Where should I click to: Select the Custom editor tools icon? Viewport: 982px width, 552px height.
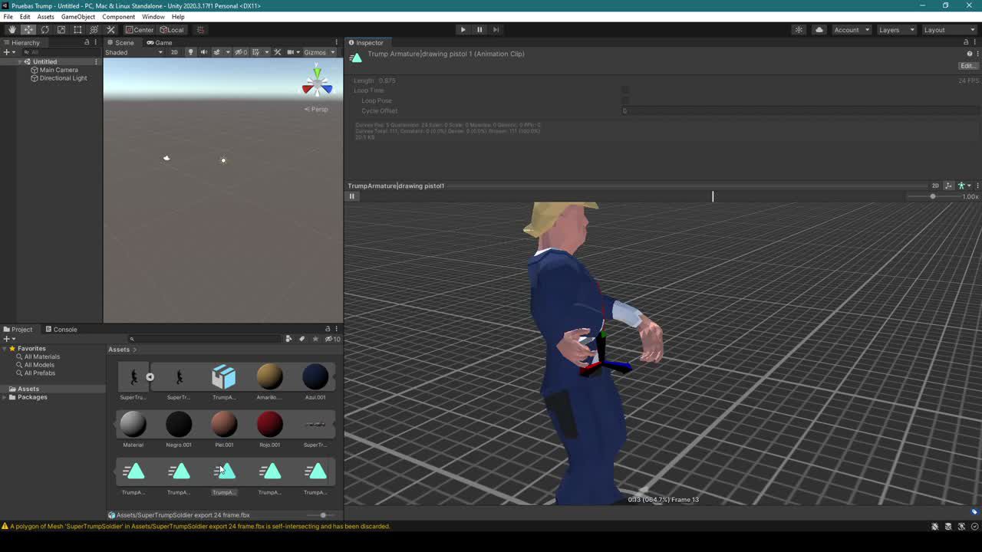click(x=110, y=29)
